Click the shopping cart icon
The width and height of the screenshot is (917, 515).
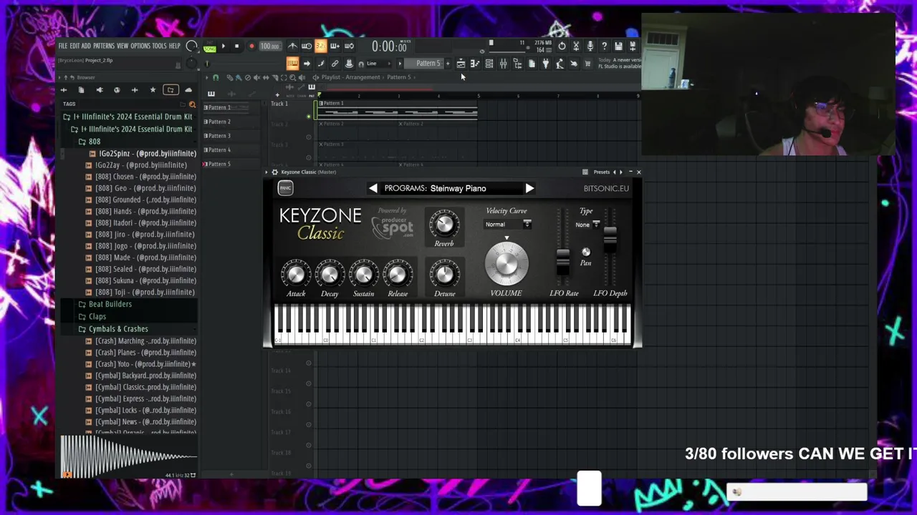(x=588, y=64)
